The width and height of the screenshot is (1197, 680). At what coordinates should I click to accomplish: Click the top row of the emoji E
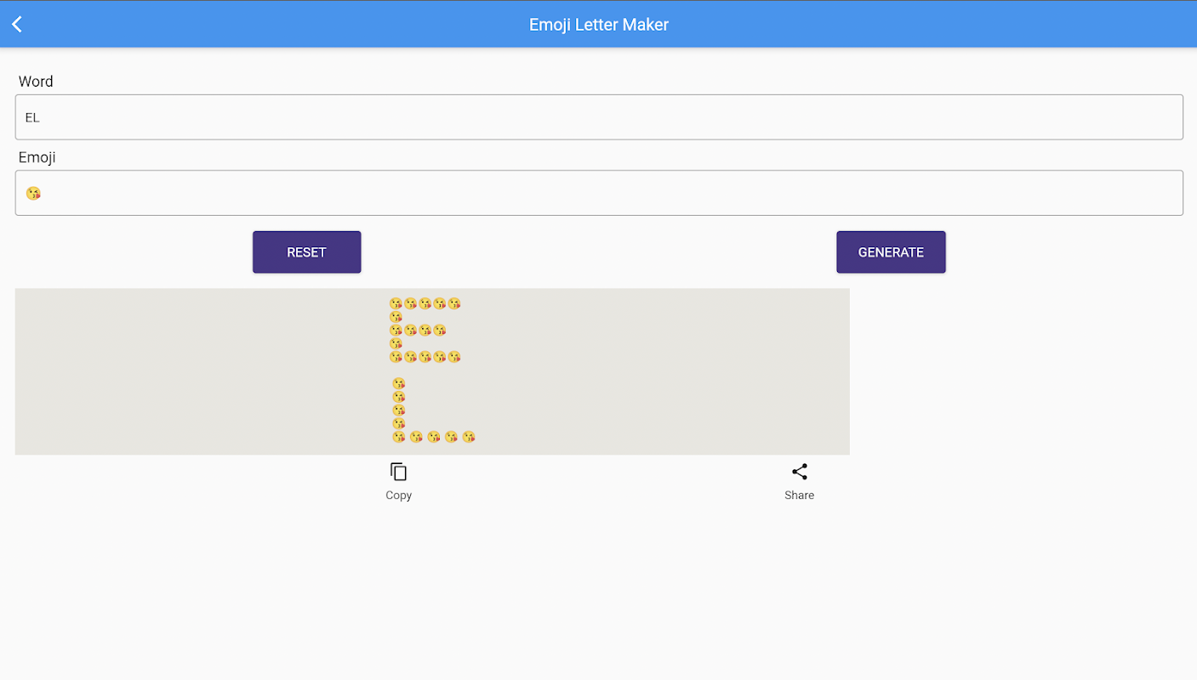click(425, 303)
